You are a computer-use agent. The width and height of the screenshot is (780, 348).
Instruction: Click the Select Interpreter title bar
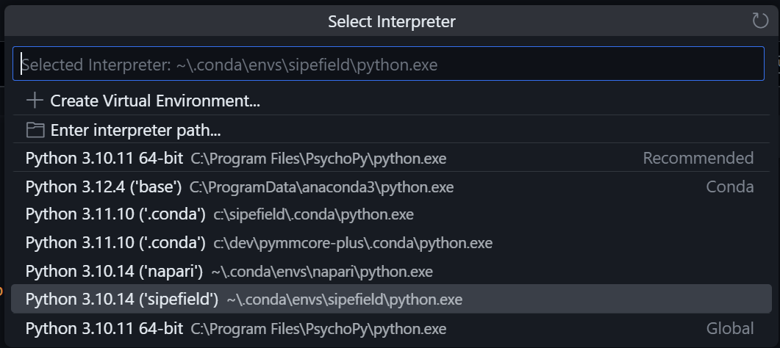[x=392, y=21]
